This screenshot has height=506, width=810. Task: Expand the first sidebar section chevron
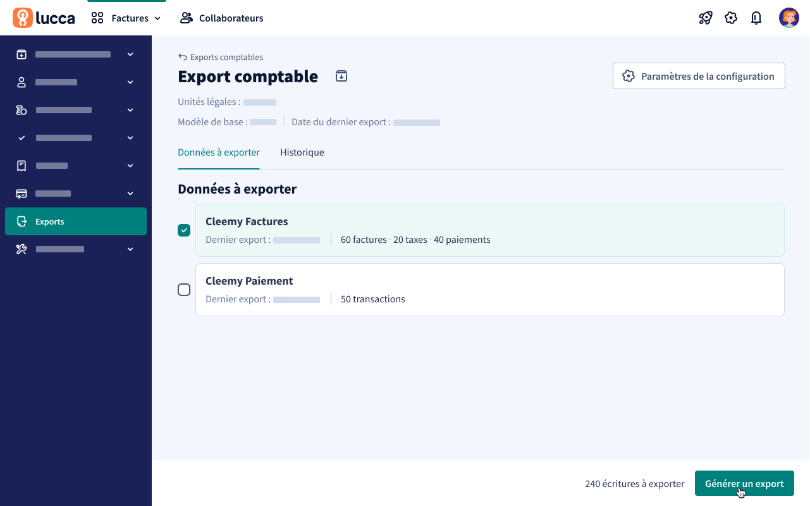coord(130,54)
